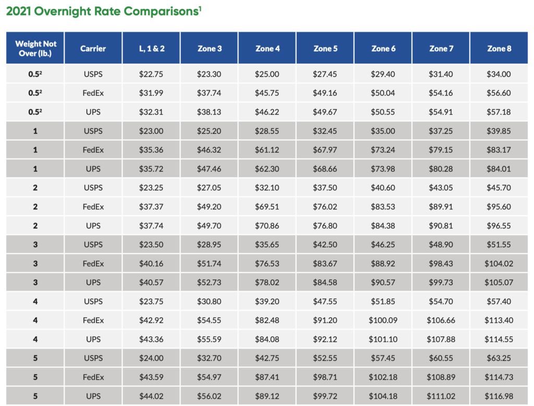Image resolution: width=534 pixels, height=406 pixels.
Task: Open footnote 1 superscript beside the title
Action: click(x=200, y=8)
